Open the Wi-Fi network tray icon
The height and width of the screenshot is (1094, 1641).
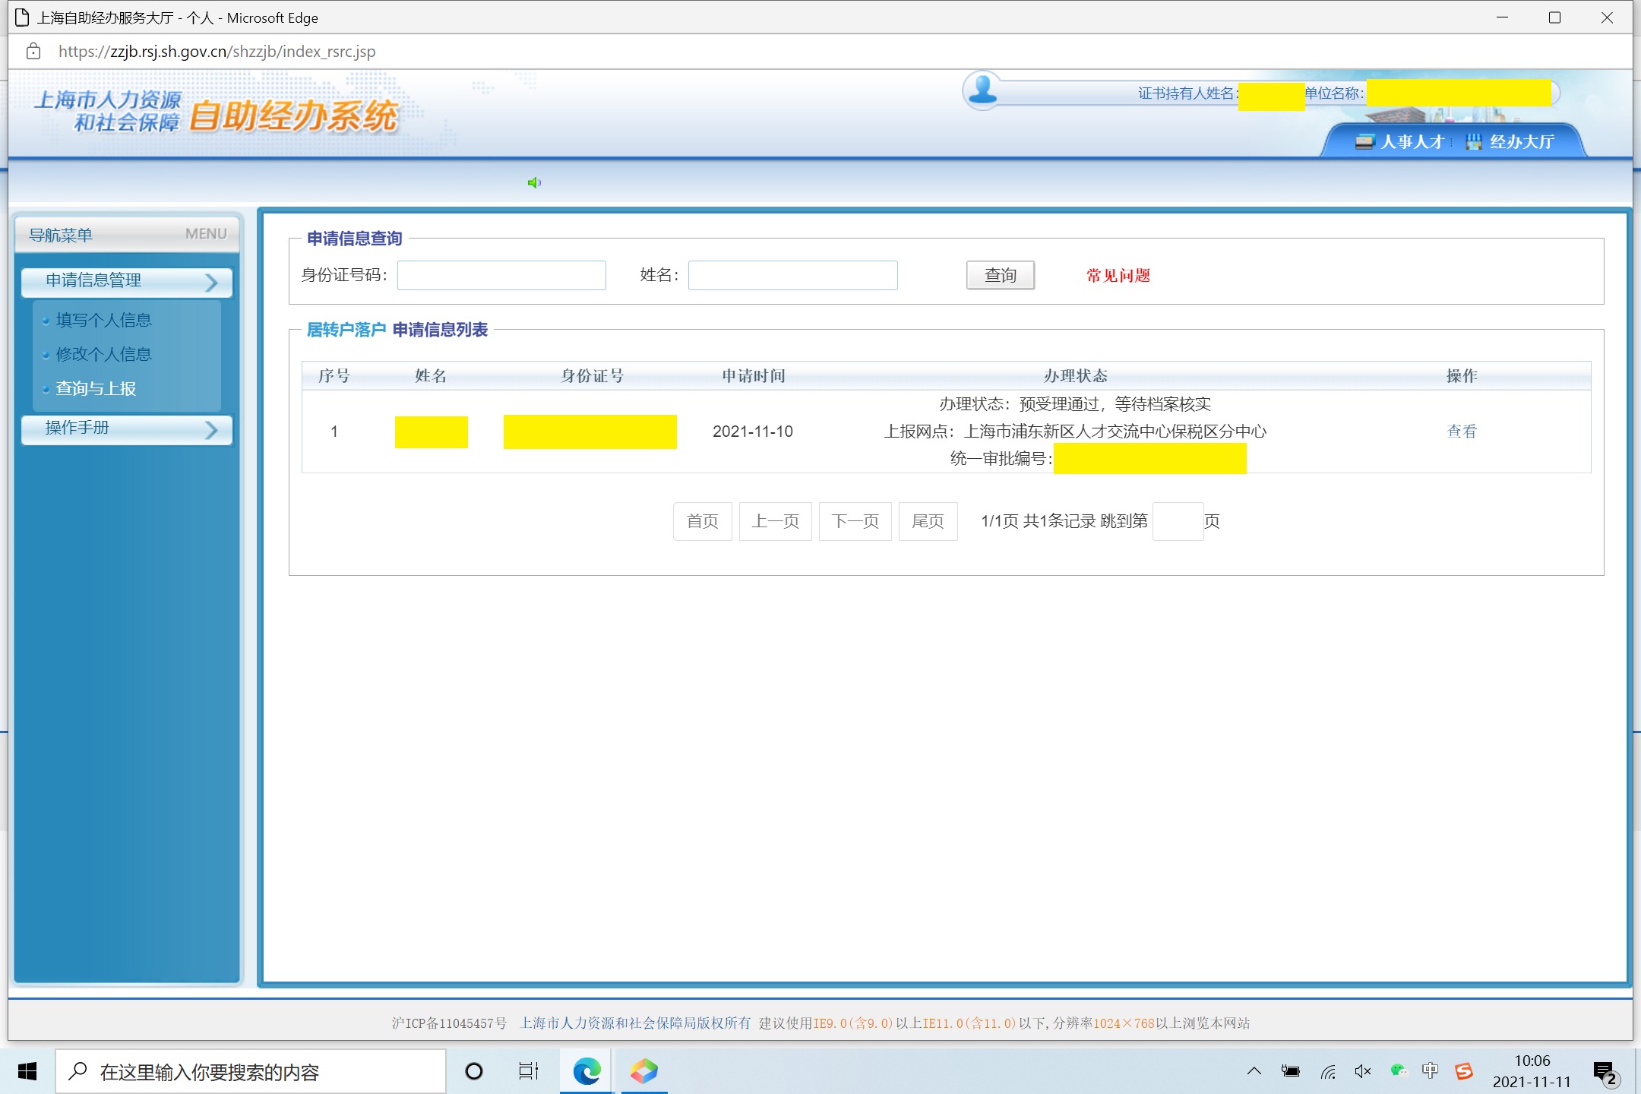tap(1328, 1071)
